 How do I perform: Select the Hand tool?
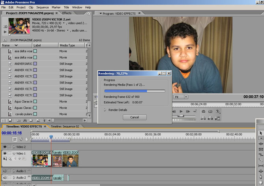(261, 182)
